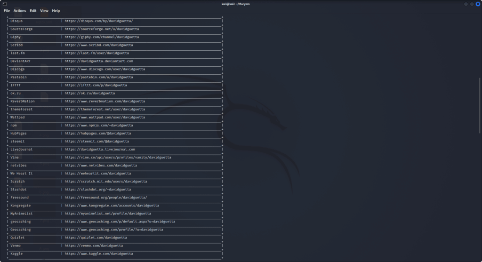Close the terminal window
This screenshot has width=482, height=262.
(477, 4)
